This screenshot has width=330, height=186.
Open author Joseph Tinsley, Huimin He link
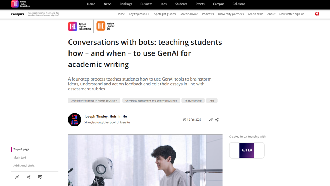coord(105,116)
